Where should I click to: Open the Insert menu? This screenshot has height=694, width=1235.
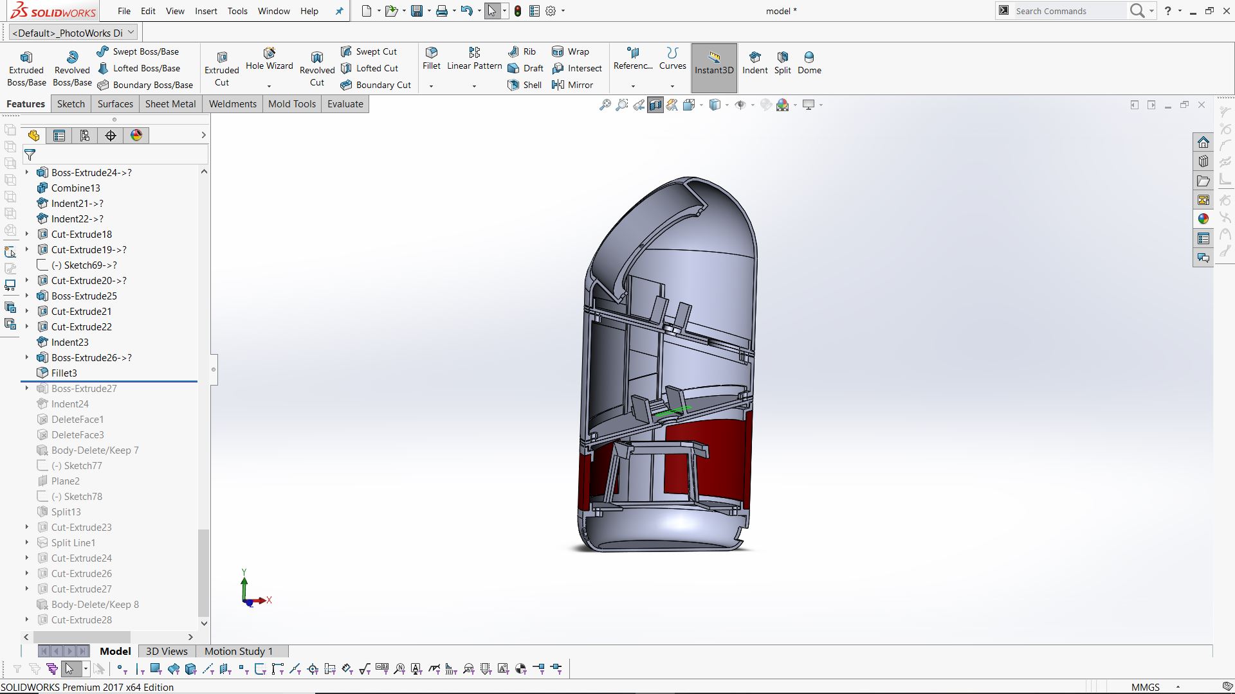(206, 11)
